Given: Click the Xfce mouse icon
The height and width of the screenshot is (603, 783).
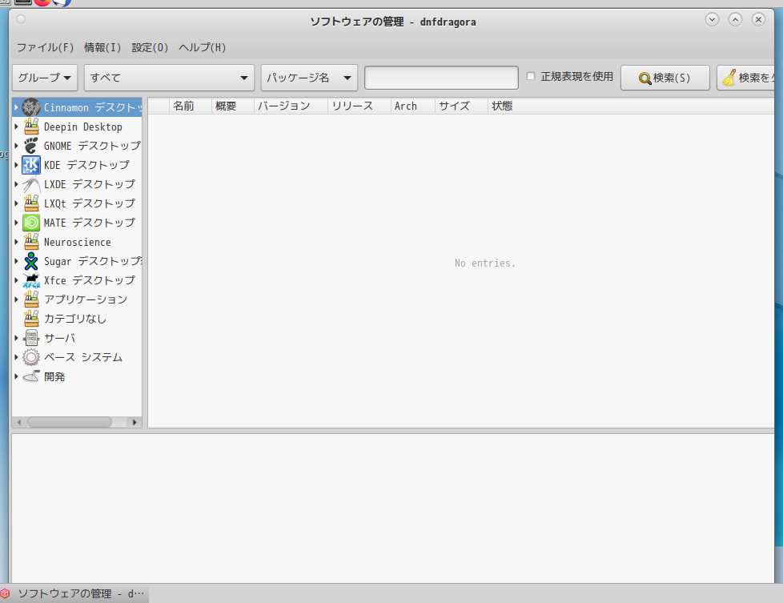Looking at the screenshot, I should click(x=31, y=280).
